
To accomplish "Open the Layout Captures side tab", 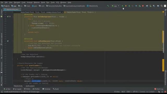I will coord(2,39).
